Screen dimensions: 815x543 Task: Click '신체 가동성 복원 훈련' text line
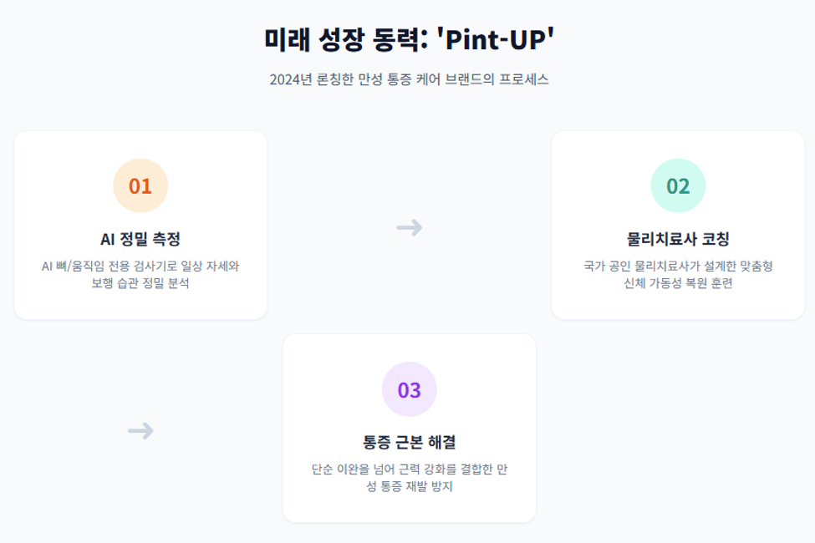point(678,283)
